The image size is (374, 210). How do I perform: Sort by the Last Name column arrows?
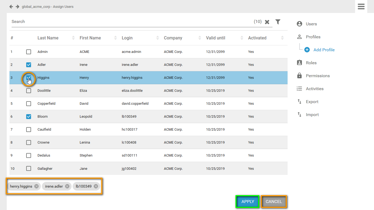click(x=73, y=38)
